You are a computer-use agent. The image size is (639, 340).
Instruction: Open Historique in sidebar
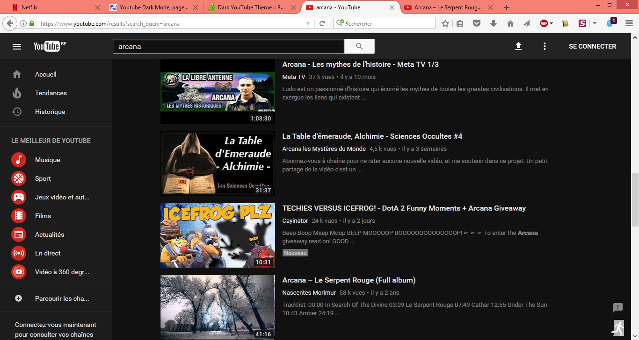click(50, 112)
